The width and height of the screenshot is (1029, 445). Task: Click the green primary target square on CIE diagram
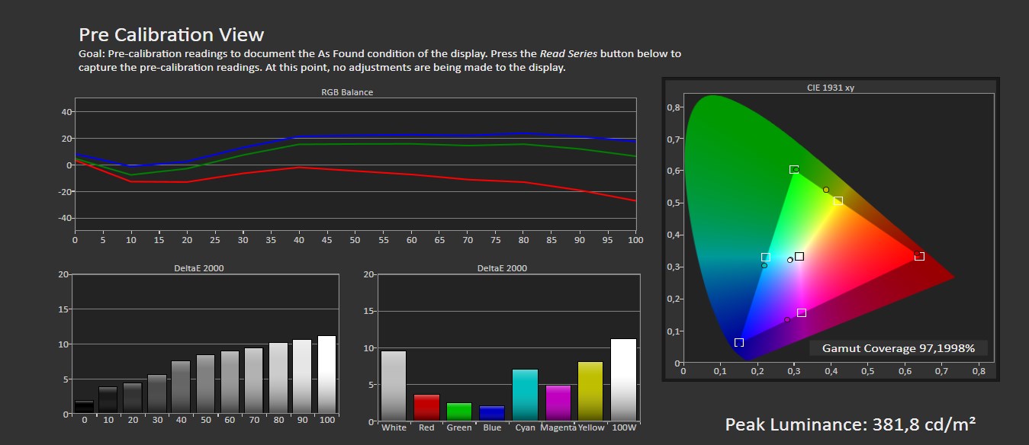click(794, 169)
